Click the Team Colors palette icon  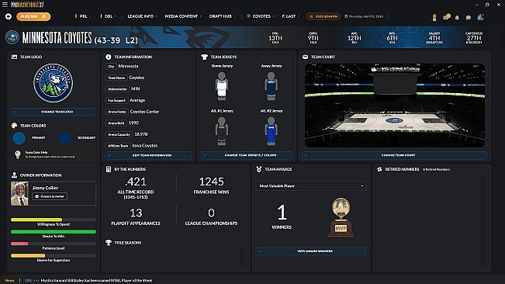point(14,126)
